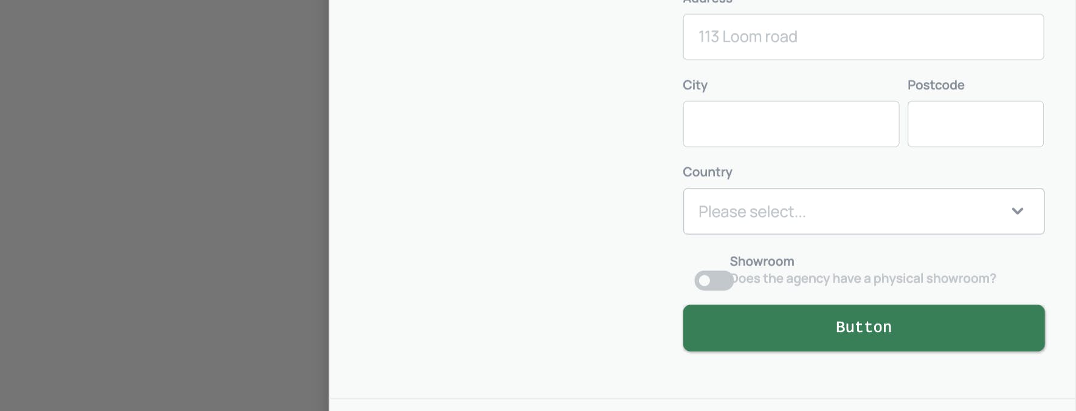Dismiss the panel via the gray backdrop

pos(164,206)
